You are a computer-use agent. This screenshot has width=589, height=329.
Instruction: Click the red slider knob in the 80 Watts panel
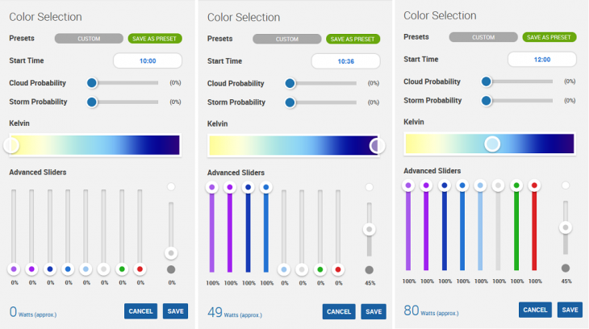click(533, 185)
